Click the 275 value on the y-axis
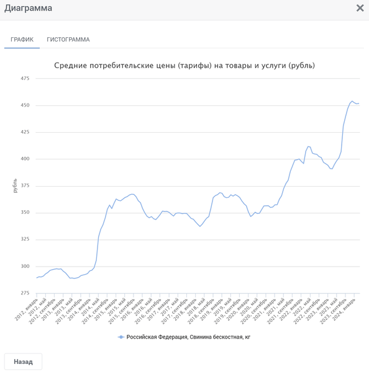 (25, 293)
